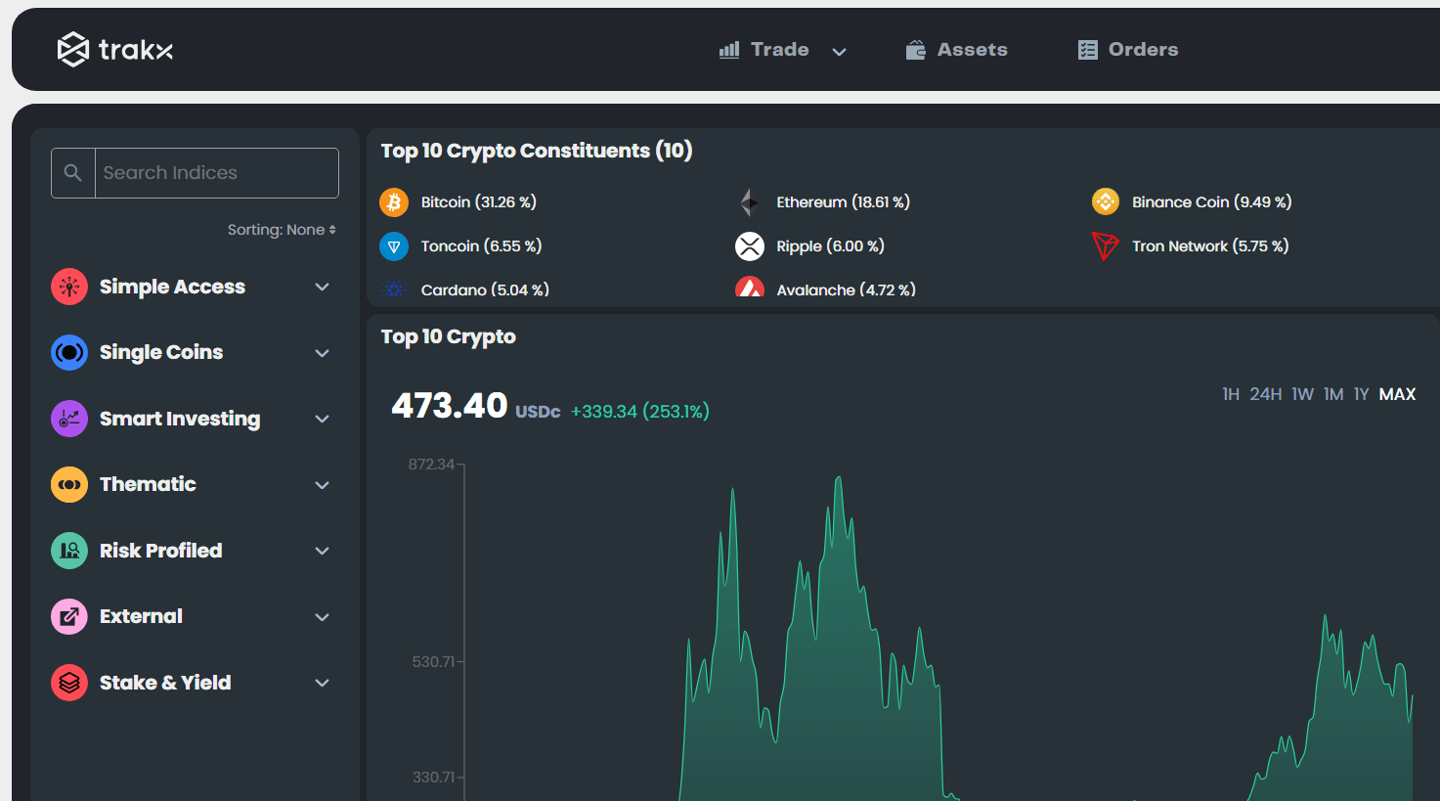Image resolution: width=1440 pixels, height=801 pixels.
Task: Toggle the chart to 1Y range
Action: click(1361, 394)
